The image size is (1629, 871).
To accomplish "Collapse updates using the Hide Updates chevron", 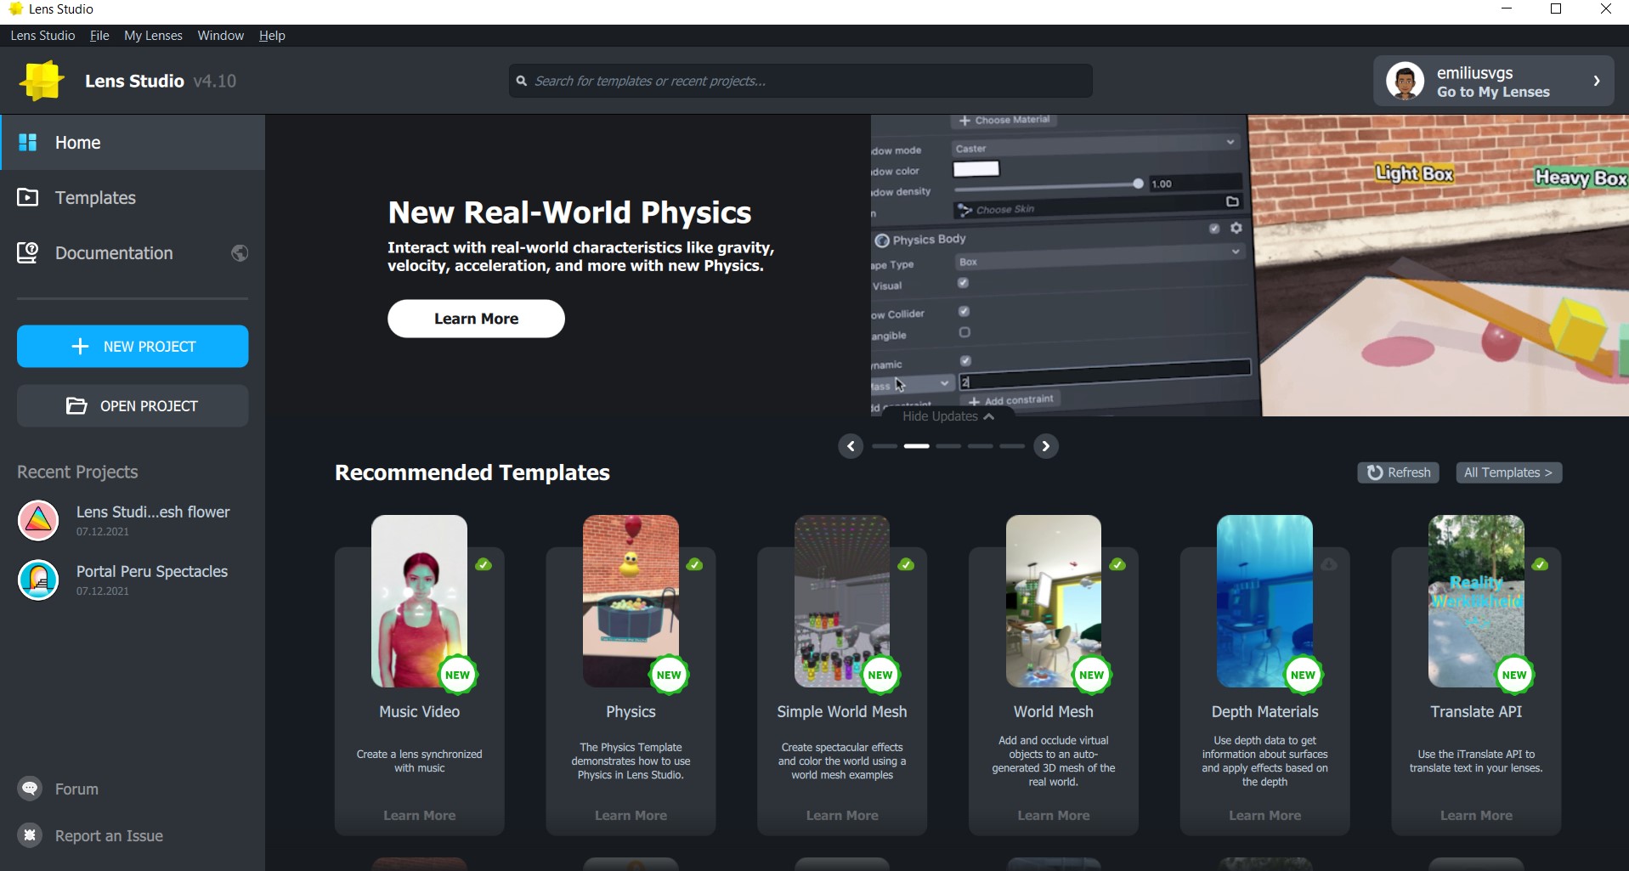I will tap(988, 416).
